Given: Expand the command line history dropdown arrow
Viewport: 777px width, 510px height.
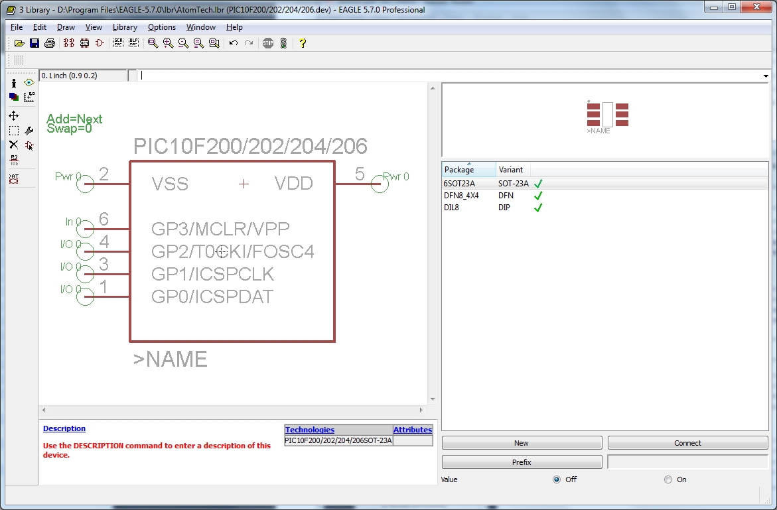Looking at the screenshot, I should coord(766,76).
